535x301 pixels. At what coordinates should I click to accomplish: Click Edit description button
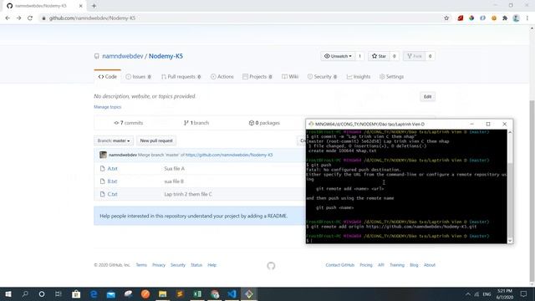(427, 97)
